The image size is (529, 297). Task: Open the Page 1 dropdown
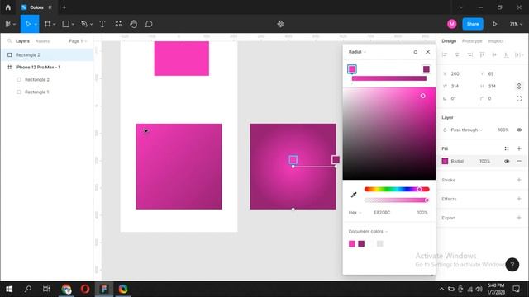click(78, 40)
